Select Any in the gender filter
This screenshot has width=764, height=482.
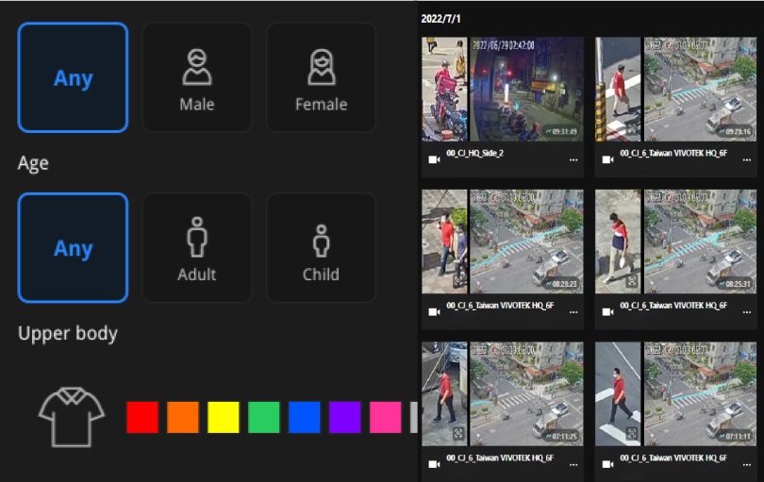pos(73,77)
